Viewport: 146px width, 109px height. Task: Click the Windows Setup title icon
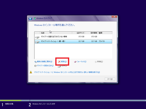[x=34, y=18]
